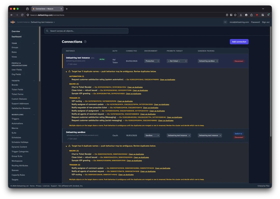Open the Not linked promote target dropdown
Screen dimensions: 280x199
[177, 61]
